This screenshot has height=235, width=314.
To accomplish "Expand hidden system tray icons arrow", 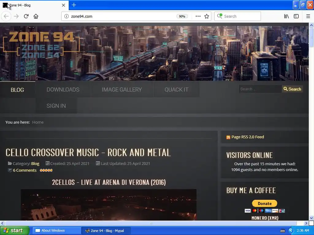I will (291, 231).
